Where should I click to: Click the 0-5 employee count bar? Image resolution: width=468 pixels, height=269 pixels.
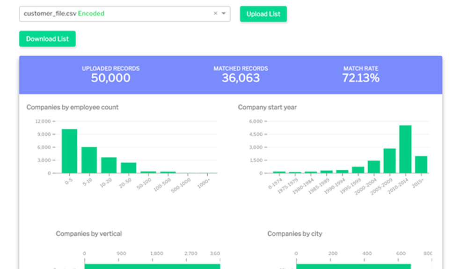pos(69,151)
